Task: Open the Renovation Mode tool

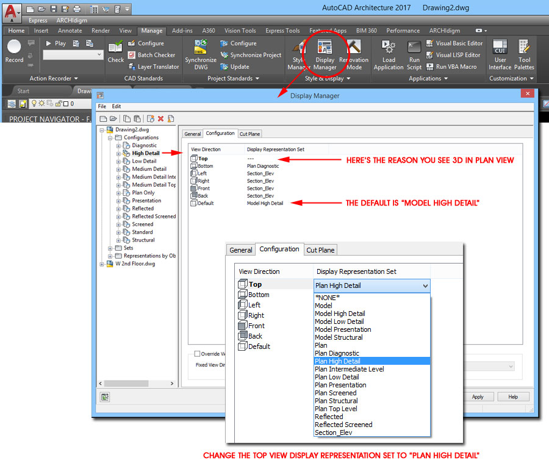Action: 354,52
